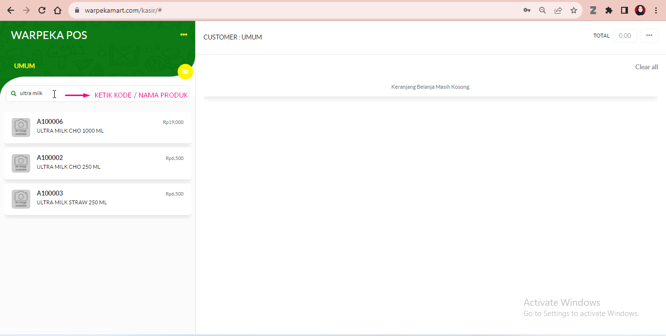Viewport: 666px width, 336px height.
Task: Click the TOTAL amount field
Action: click(625, 36)
